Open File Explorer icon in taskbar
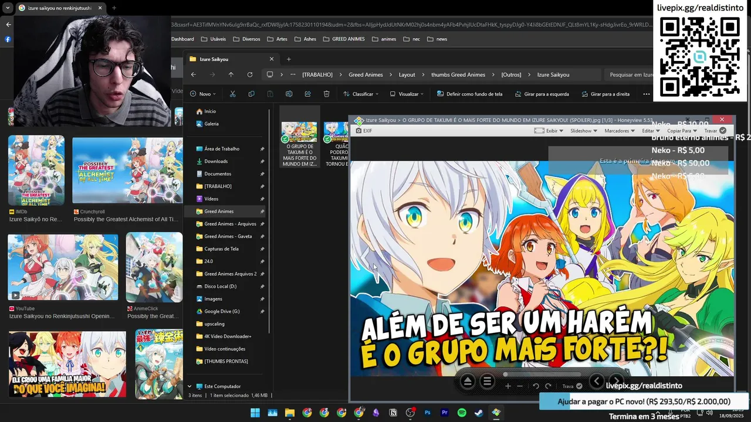This screenshot has height=422, width=751. point(289,413)
